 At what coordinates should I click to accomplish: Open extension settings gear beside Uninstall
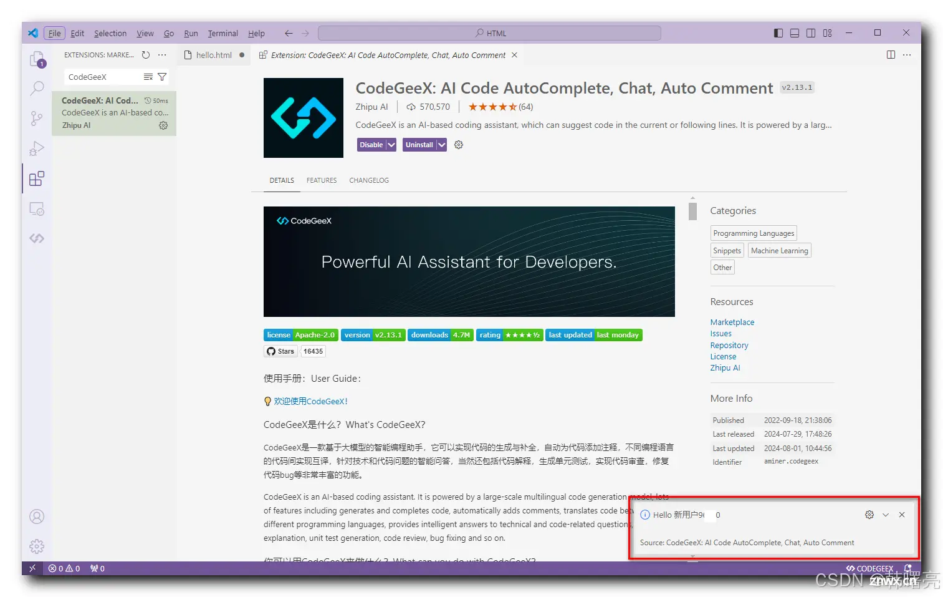[459, 145]
